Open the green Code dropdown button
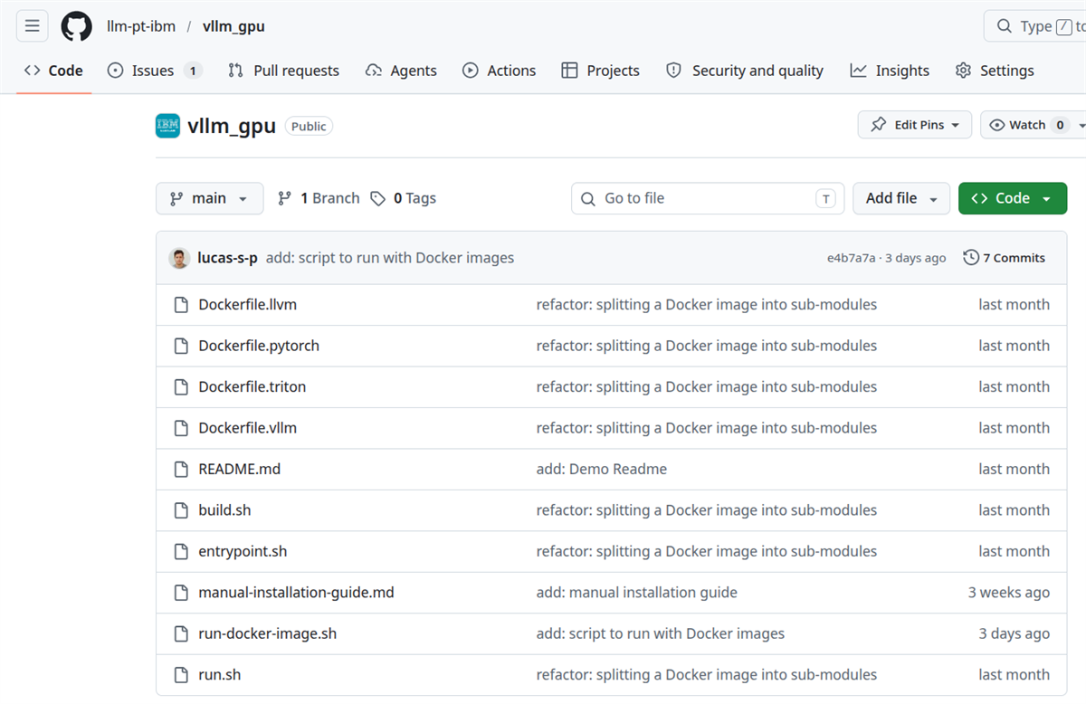The image size is (1086, 704). (x=1013, y=198)
